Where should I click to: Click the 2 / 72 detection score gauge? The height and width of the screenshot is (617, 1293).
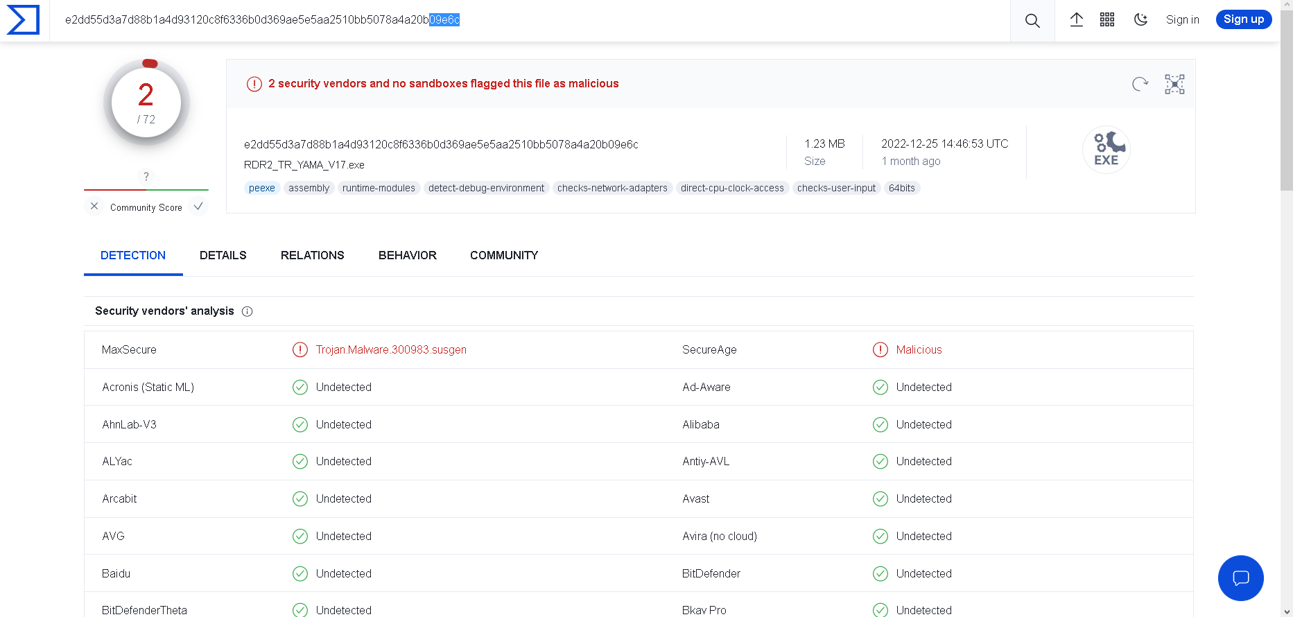[146, 103]
